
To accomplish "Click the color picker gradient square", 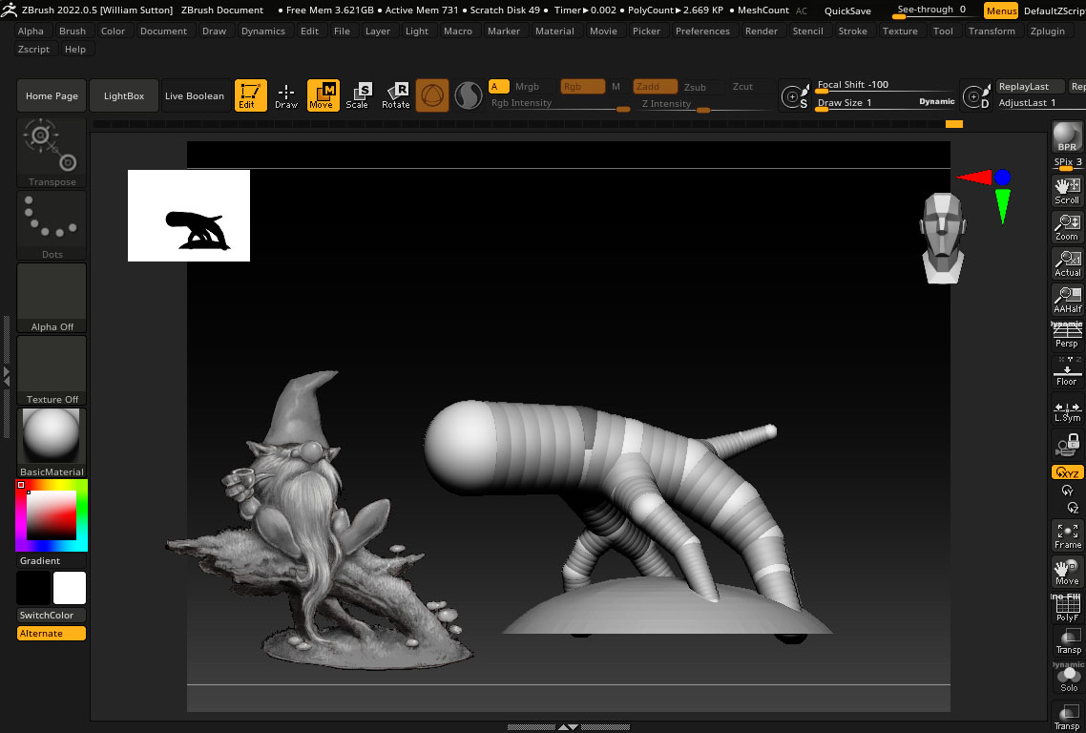I will tap(52, 515).
